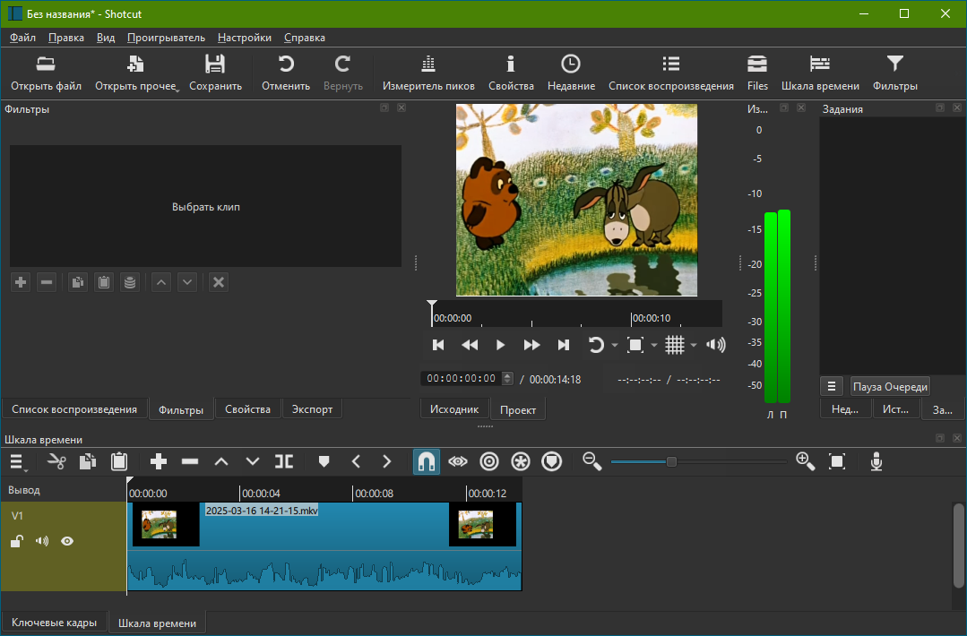Toggle timeline snapping magnet
Screen dimensions: 967x636
[427, 461]
